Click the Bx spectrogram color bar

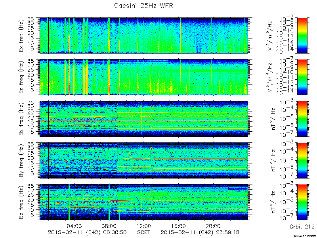point(302,119)
